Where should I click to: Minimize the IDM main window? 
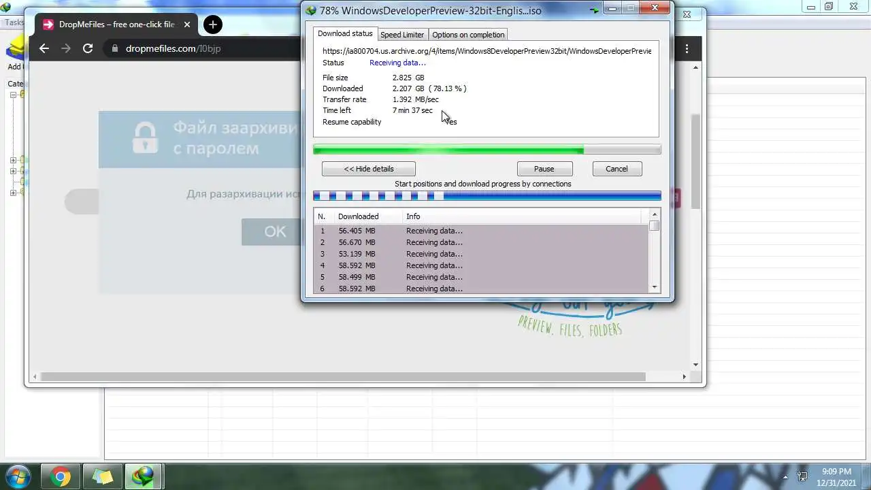tap(810, 7)
